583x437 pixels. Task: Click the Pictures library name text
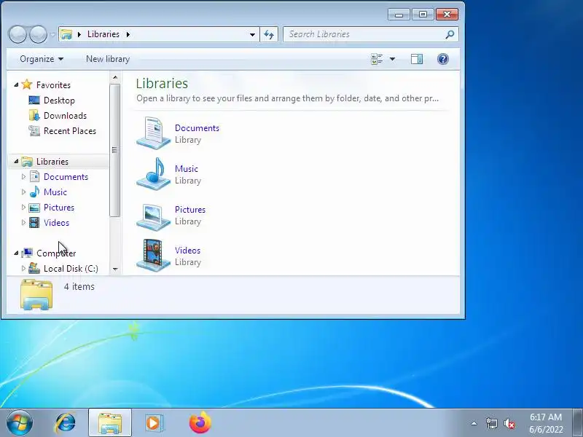[190, 210]
